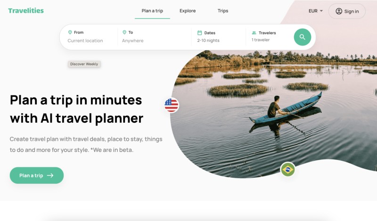Click the green search magnifier button

(x=302, y=37)
